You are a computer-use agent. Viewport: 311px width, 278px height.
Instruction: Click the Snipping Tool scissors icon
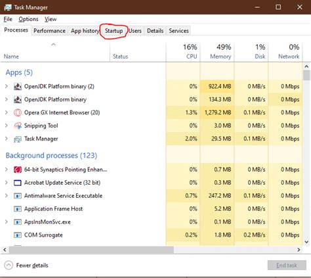point(18,126)
